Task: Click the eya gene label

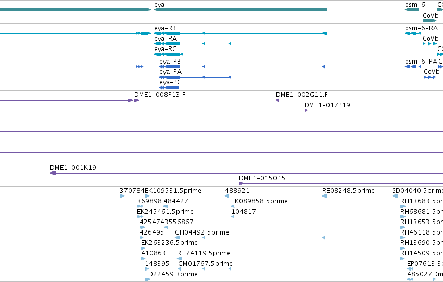Action: click(159, 5)
